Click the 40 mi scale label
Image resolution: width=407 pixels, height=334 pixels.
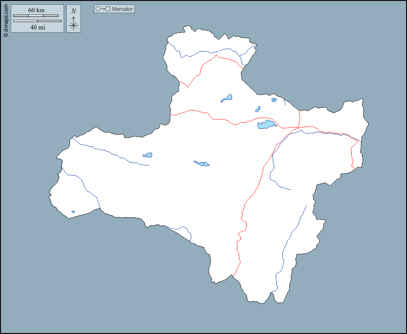(x=37, y=28)
